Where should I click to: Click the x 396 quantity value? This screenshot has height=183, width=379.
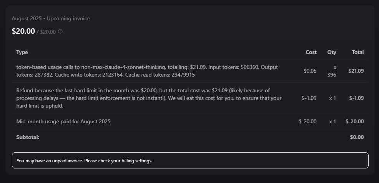(332, 71)
